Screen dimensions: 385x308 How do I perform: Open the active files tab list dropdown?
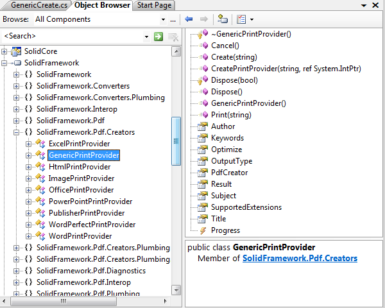pyautogui.click(x=364, y=5)
